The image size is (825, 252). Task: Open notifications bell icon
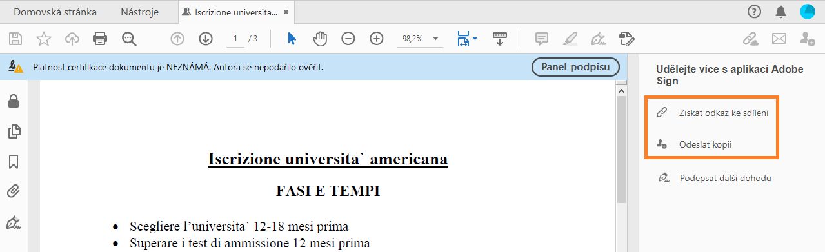(780, 11)
